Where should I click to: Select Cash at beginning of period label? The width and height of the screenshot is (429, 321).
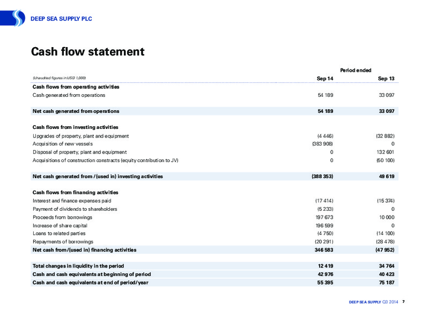tap(92, 274)
